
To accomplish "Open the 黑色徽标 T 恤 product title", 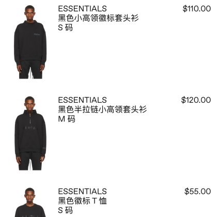I will [x=82, y=201].
